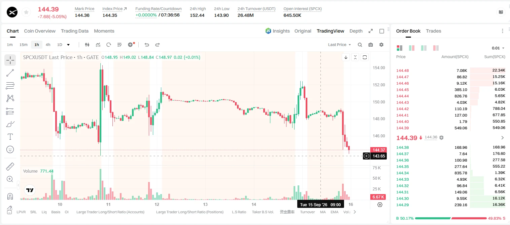The width and height of the screenshot is (510, 225).
Task: Show only asks with the red layout icon
Action: (x=436, y=48)
